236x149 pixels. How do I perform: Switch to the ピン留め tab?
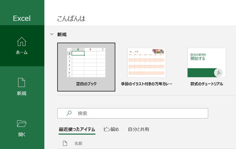pyautogui.click(x=111, y=129)
